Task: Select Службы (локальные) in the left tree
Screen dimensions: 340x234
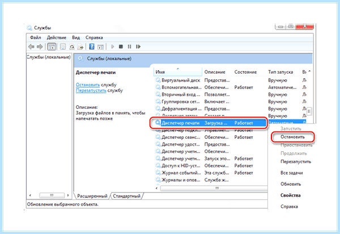Action: (49, 57)
